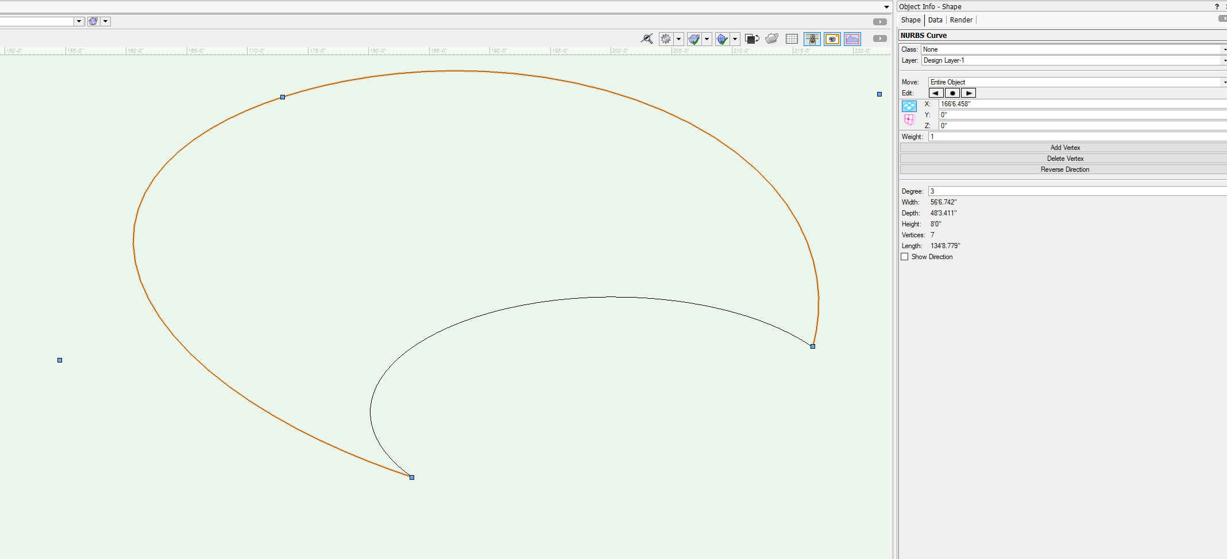Click the gear settings icon in toolbar
Image resolution: width=1227 pixels, height=559 pixels.
[666, 38]
